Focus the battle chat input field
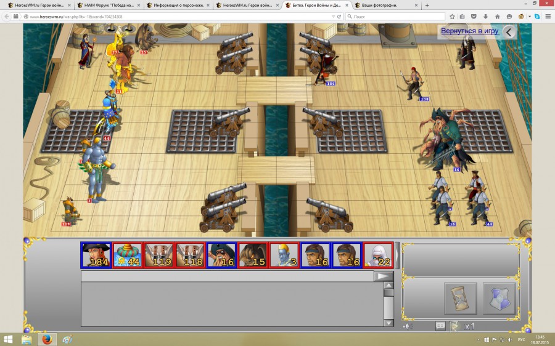555x346 pixels. tap(228, 276)
